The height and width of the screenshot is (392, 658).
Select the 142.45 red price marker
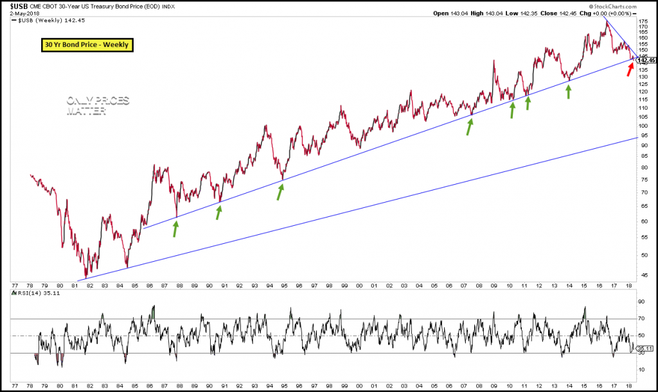point(645,60)
